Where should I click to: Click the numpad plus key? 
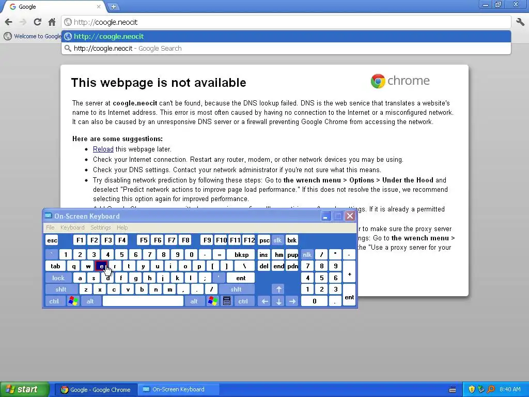click(349, 272)
